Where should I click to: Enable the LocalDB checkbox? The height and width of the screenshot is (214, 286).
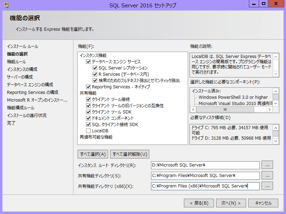coord(88,131)
